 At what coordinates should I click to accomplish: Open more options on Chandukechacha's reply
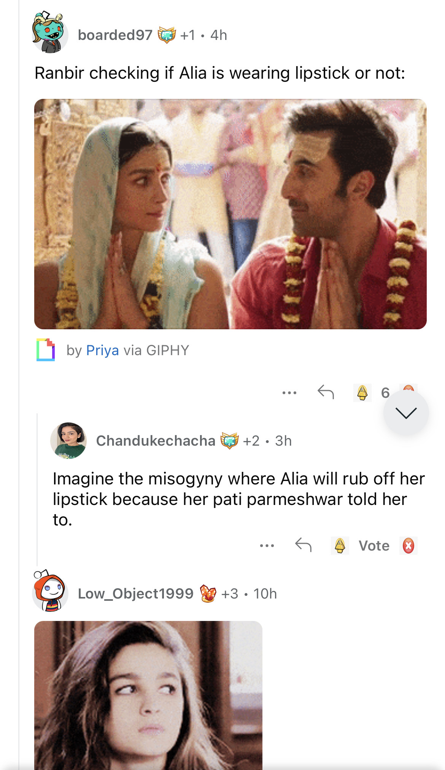(x=267, y=546)
